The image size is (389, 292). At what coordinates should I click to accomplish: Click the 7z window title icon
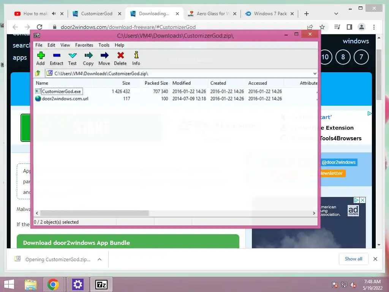coord(37,35)
